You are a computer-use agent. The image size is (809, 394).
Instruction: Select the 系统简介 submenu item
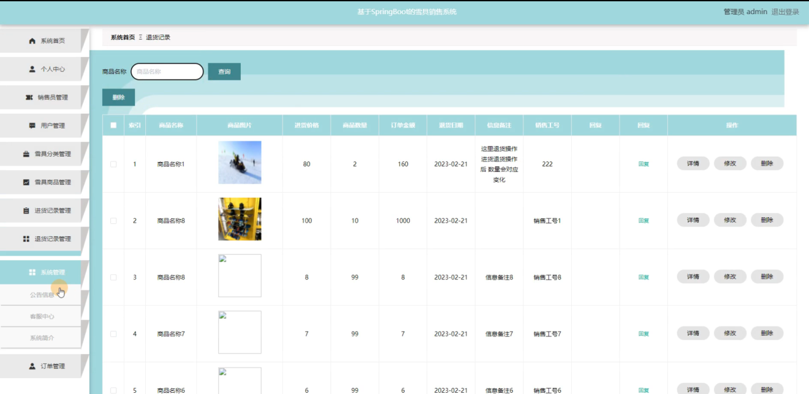click(42, 338)
